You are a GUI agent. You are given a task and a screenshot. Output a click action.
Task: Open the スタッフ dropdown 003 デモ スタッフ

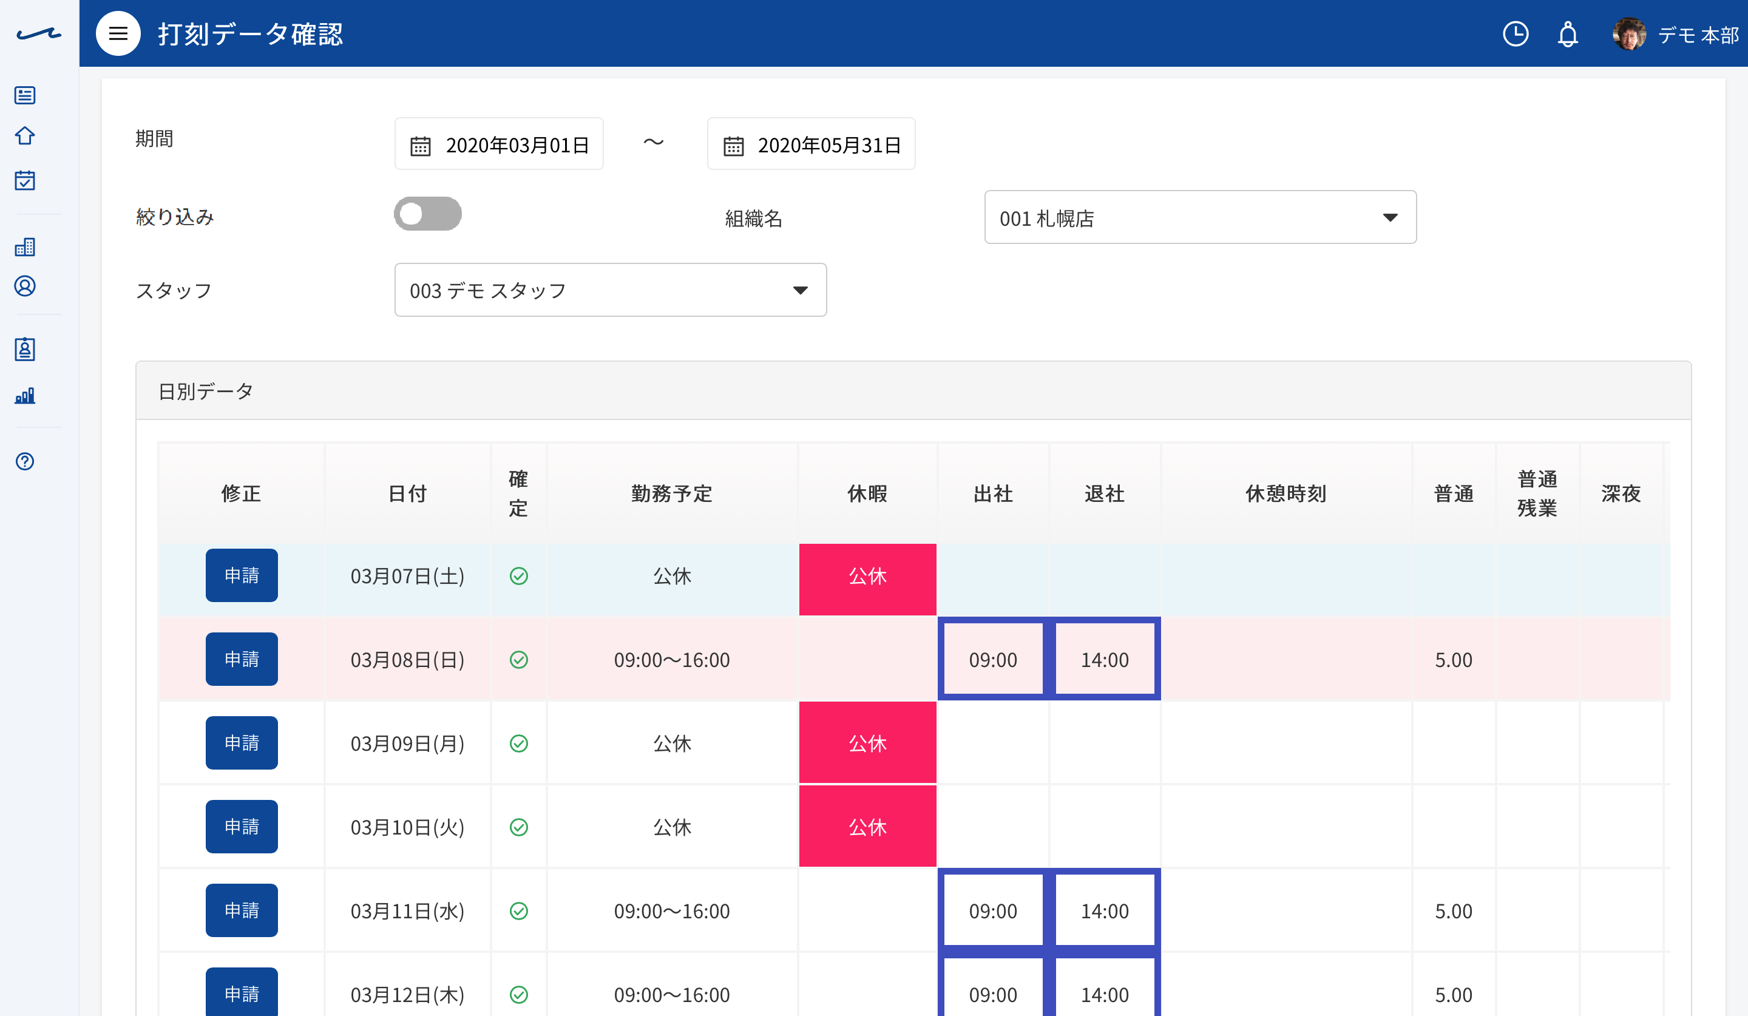click(x=611, y=290)
